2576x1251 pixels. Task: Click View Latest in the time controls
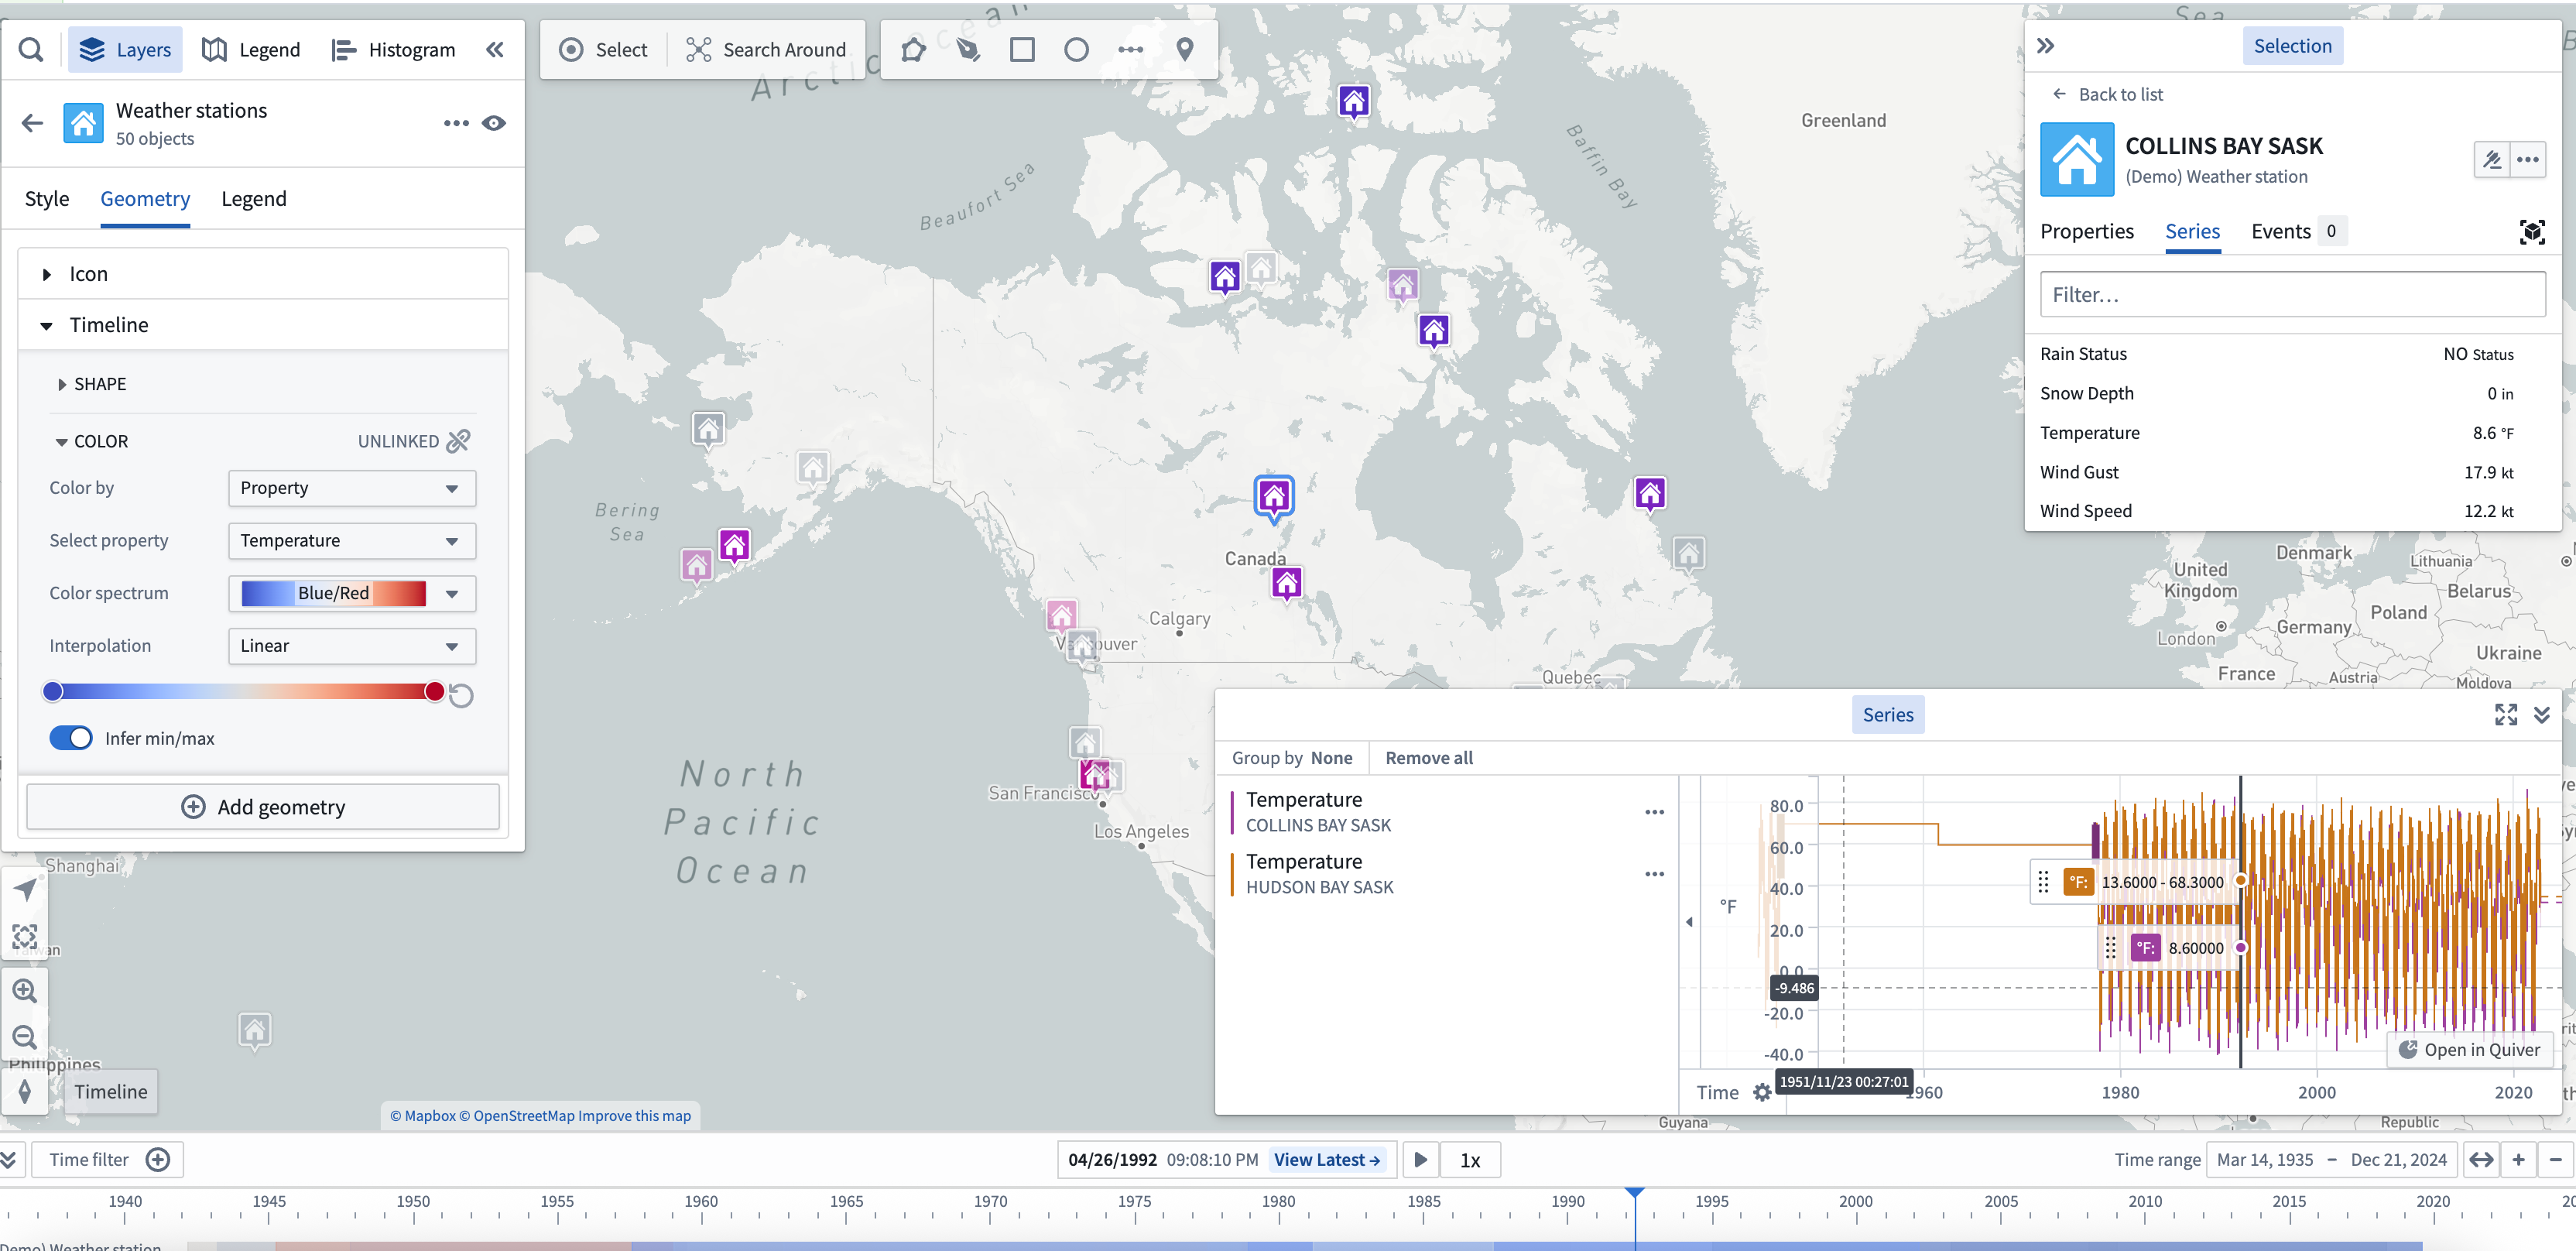pyautogui.click(x=1327, y=1159)
